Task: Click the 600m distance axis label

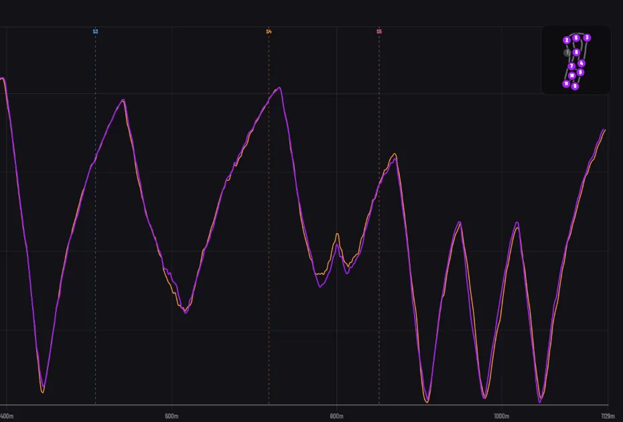Action: (171, 416)
